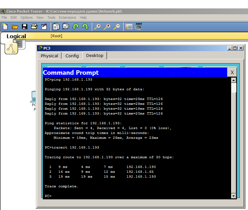Click the Paste toolbar icon
The width and height of the screenshot is (248, 210).
pos(66,26)
